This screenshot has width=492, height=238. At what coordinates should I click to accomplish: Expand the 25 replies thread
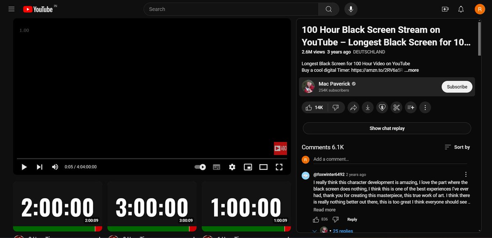coord(343,231)
